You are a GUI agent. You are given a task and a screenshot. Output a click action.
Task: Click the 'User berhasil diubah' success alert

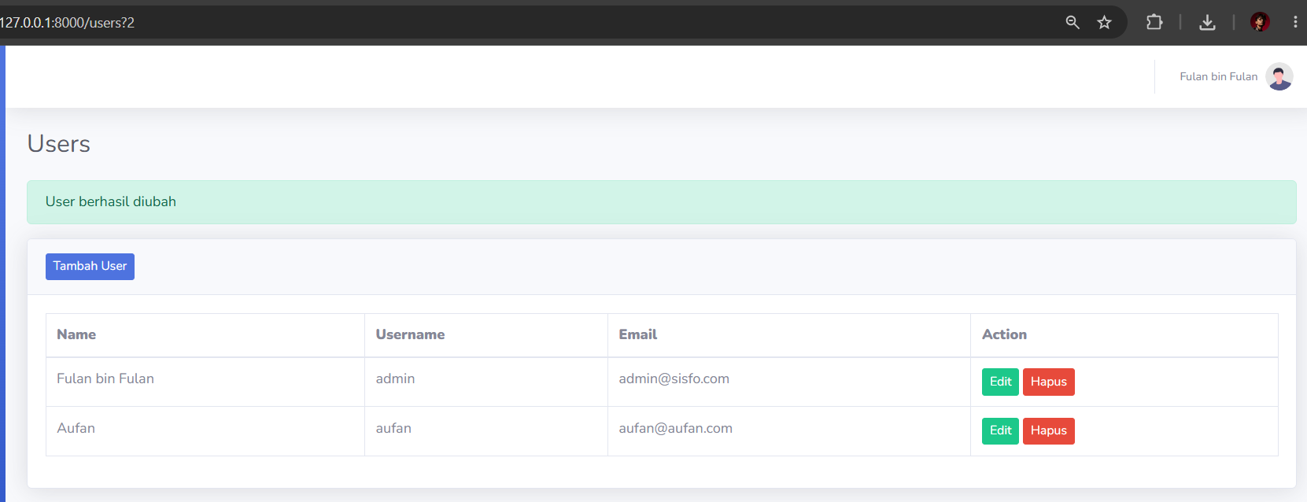(662, 202)
